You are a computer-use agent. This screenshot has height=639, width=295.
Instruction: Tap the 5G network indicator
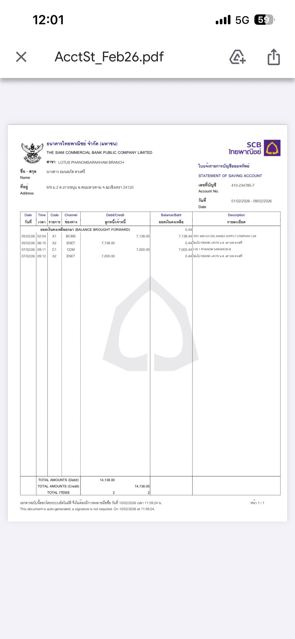click(242, 20)
